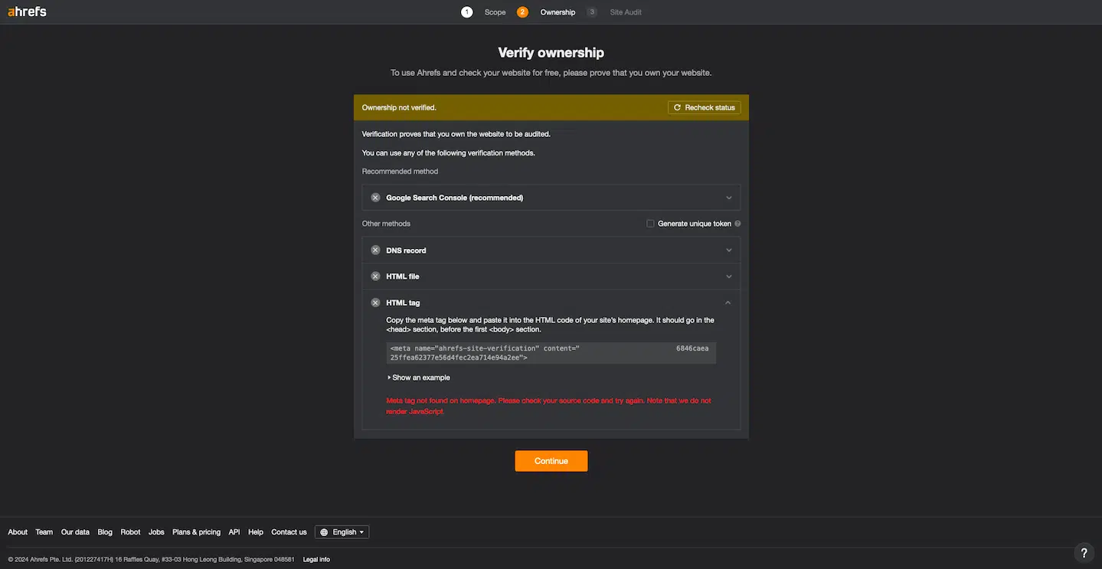
Task: Go to the Scope step
Action: (x=495, y=12)
